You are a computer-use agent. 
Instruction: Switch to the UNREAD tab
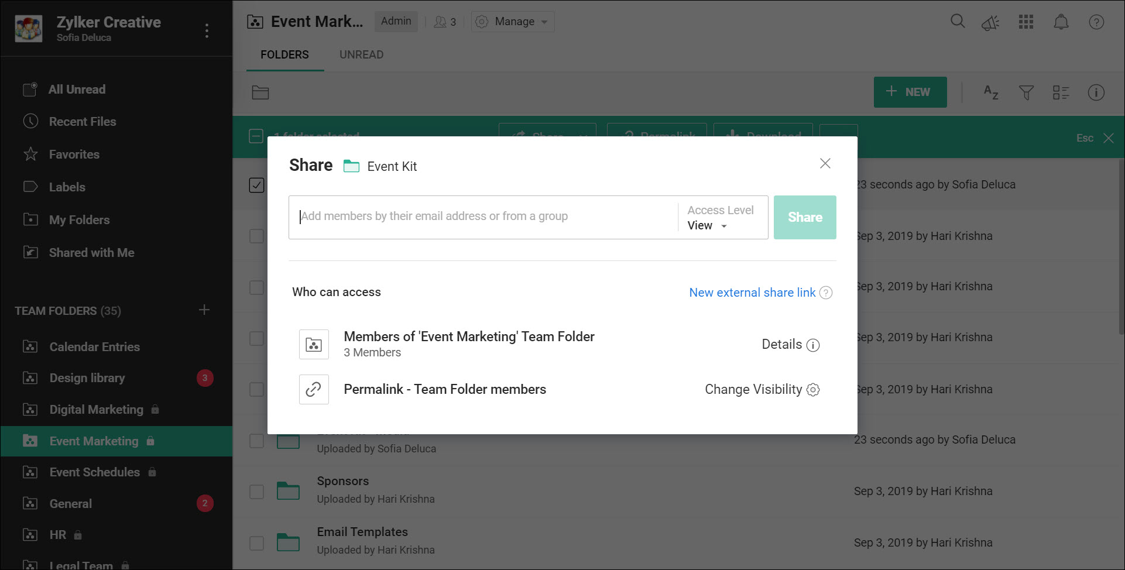[361, 54]
